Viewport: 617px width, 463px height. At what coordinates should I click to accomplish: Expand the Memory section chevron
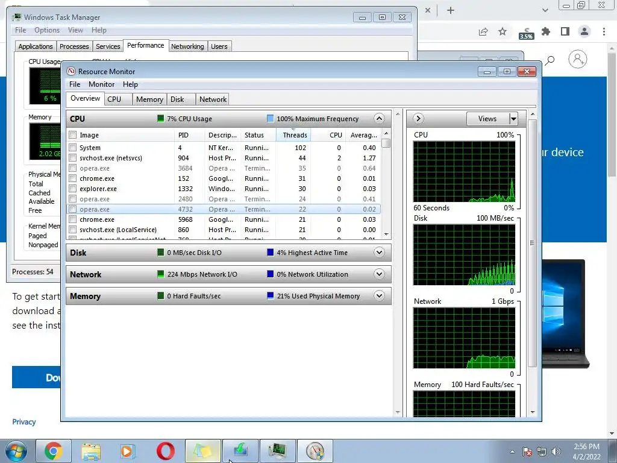[379, 295]
